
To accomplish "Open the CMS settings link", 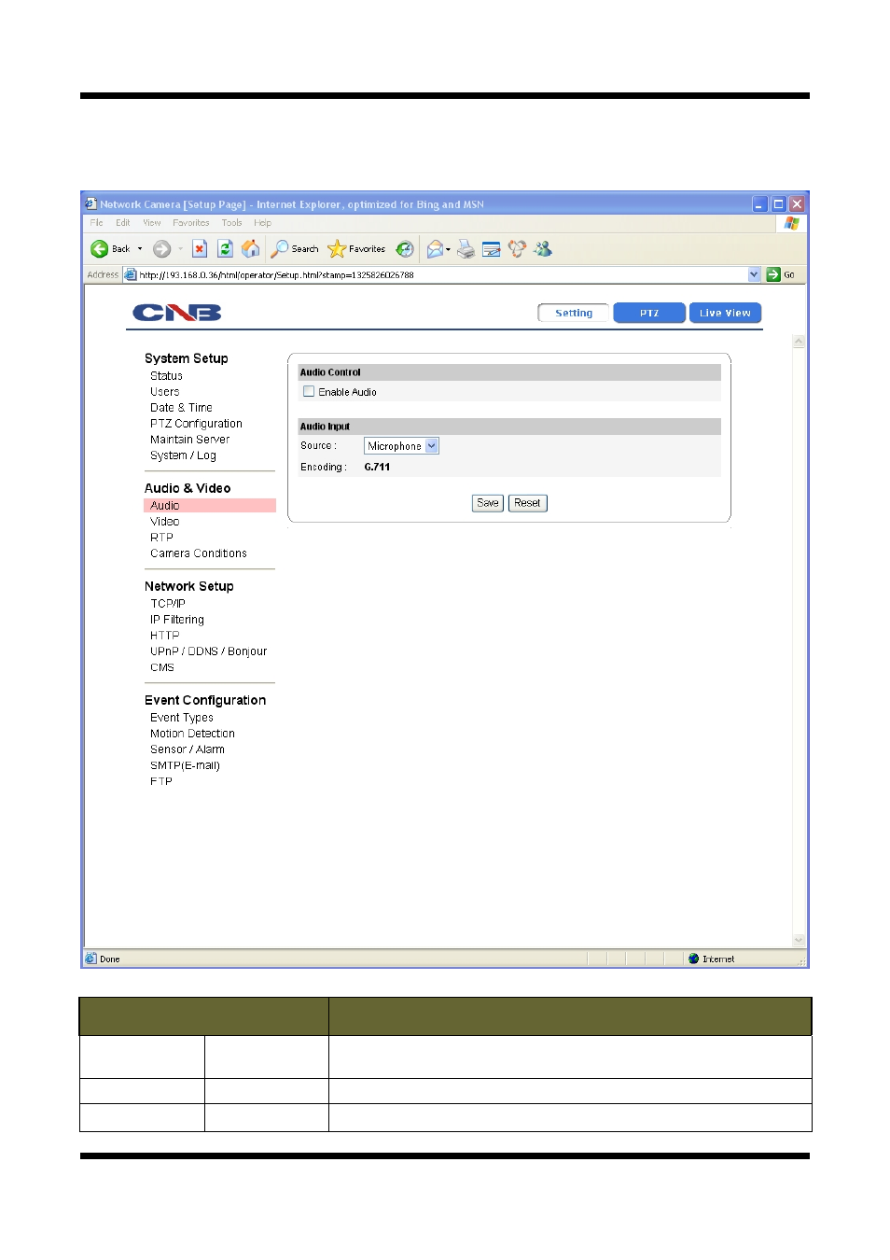I will (162, 667).
